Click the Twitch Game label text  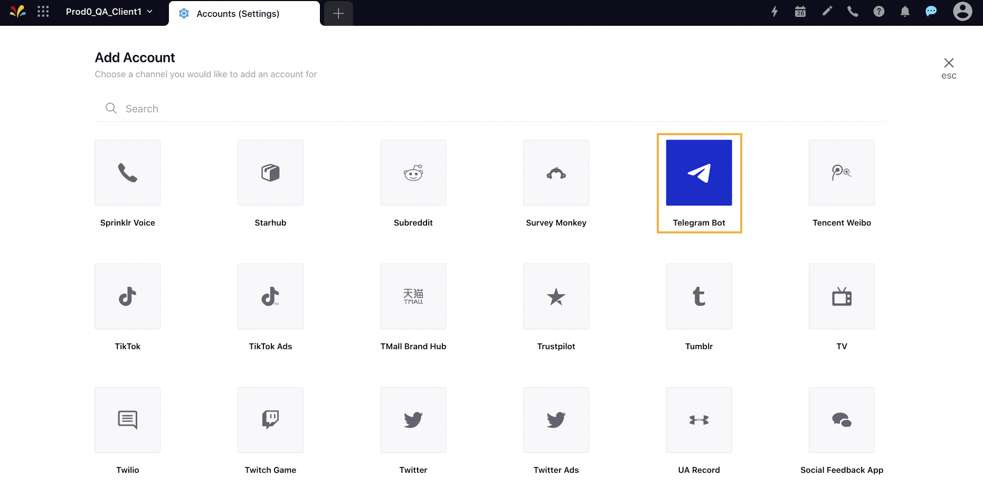(270, 470)
